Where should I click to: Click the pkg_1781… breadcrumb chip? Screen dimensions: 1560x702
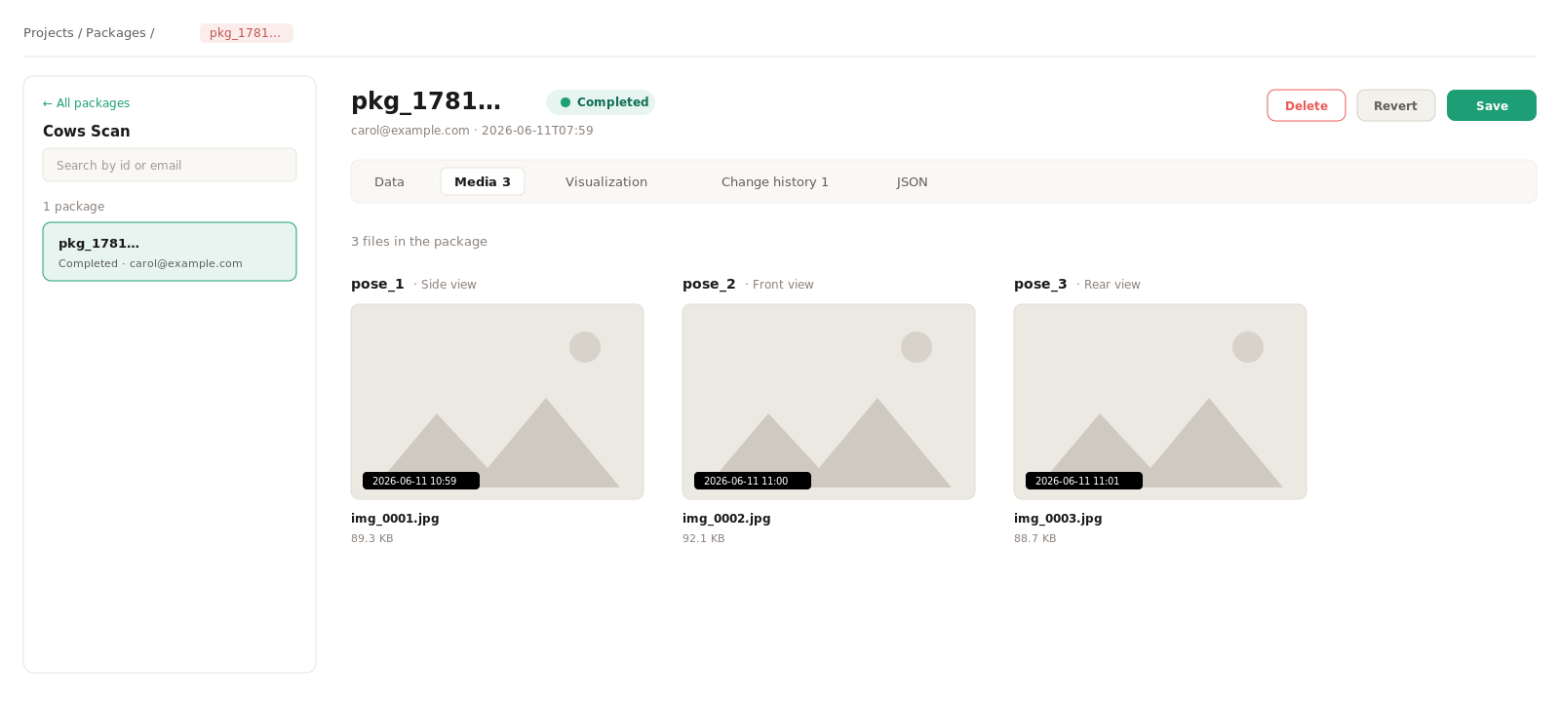[246, 33]
